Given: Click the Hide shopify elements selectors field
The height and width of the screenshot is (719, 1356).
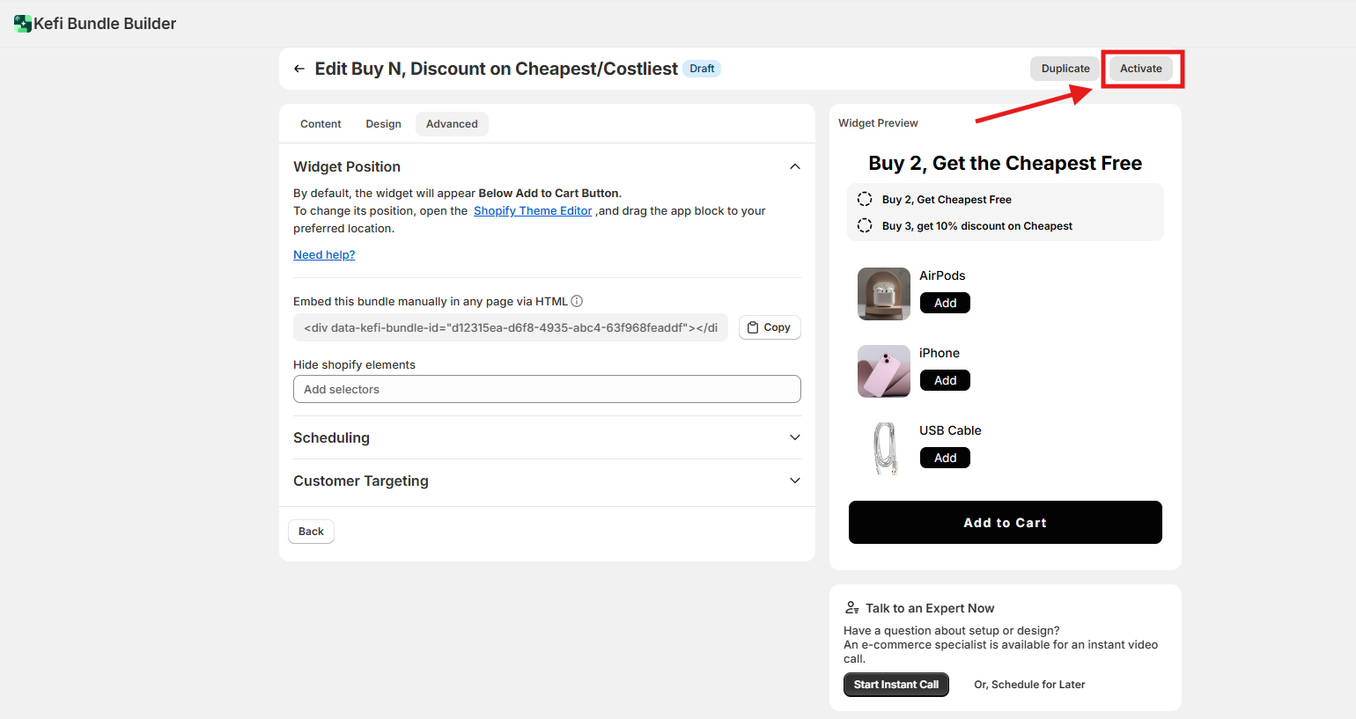Looking at the screenshot, I should pyautogui.click(x=547, y=389).
